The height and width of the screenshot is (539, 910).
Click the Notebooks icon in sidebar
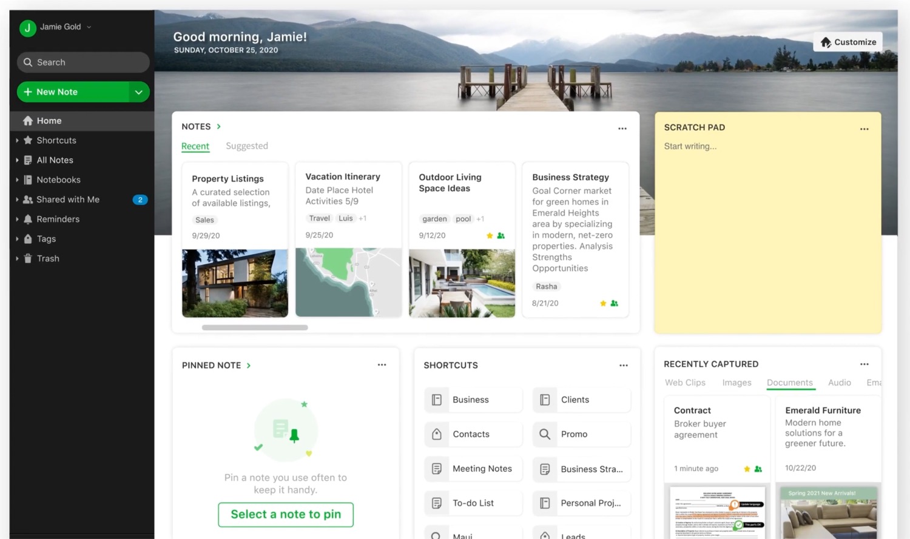click(28, 180)
